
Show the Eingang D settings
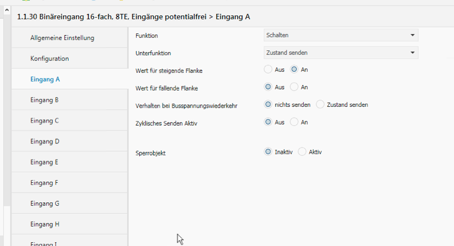tap(44, 141)
